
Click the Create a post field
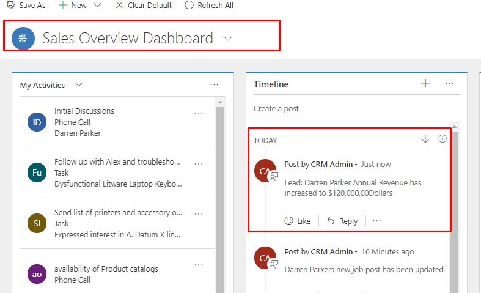click(x=356, y=109)
